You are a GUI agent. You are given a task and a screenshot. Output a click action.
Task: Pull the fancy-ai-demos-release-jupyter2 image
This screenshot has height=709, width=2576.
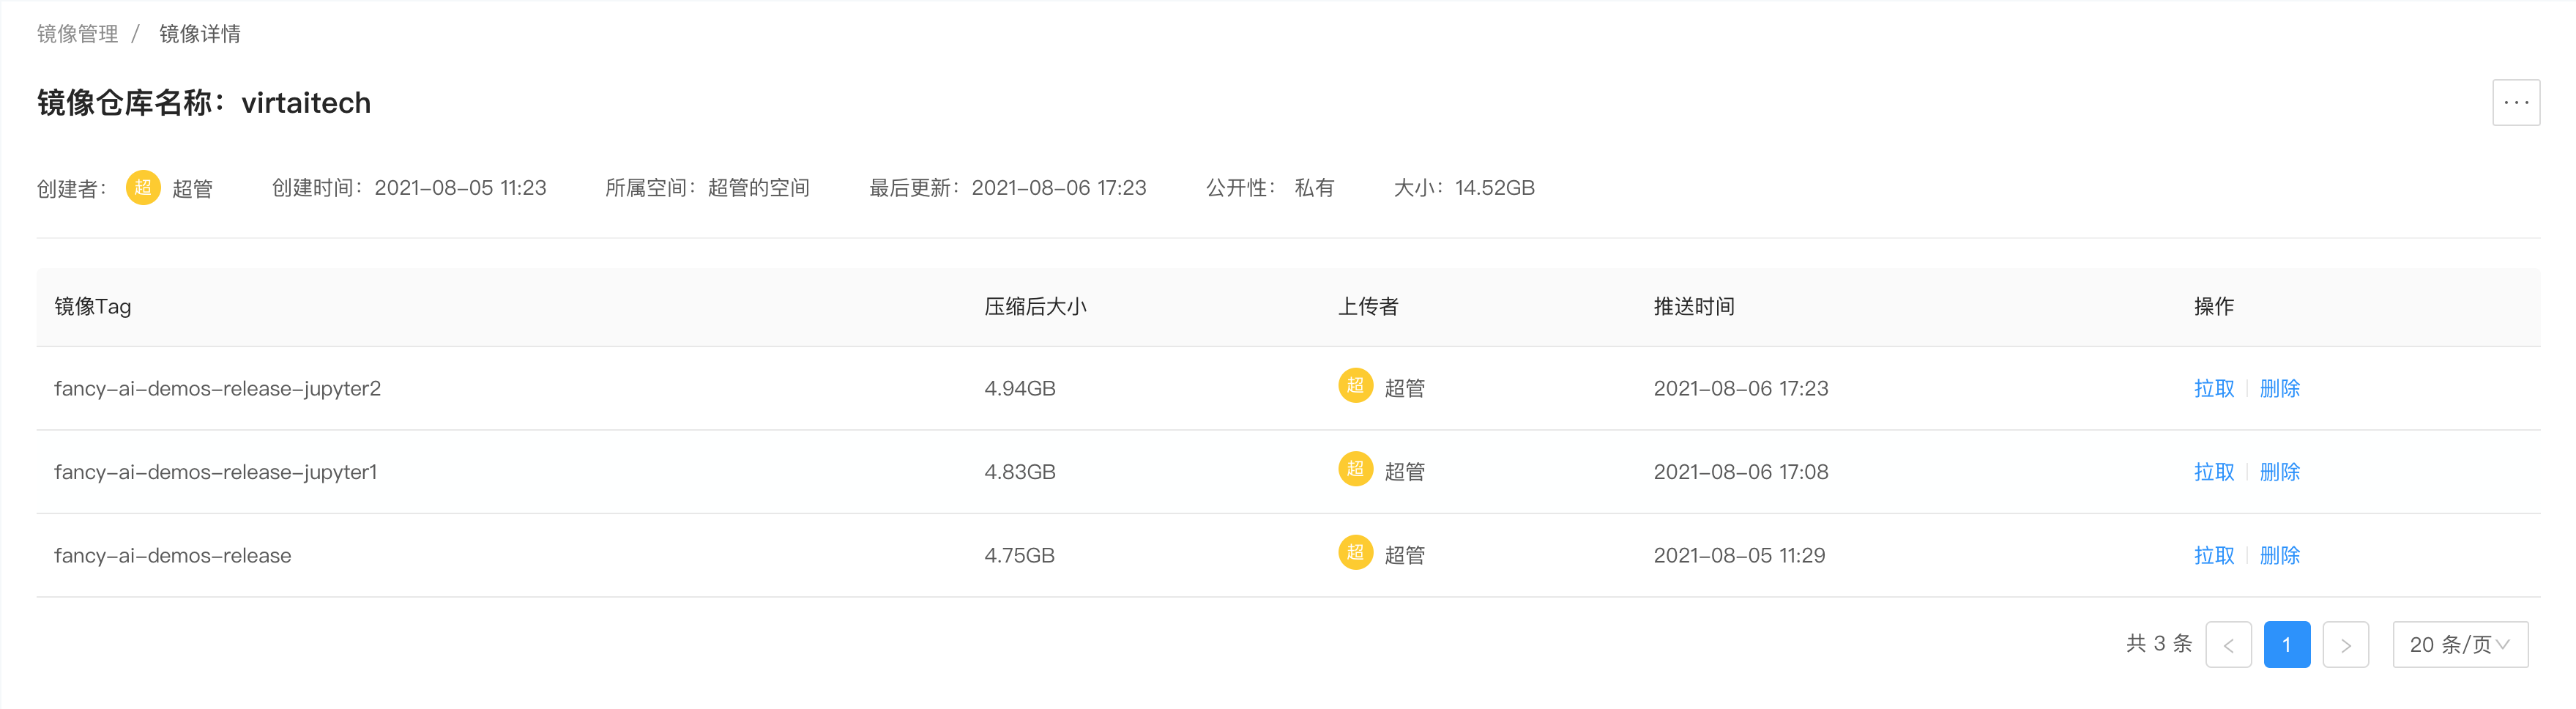coord(2213,388)
